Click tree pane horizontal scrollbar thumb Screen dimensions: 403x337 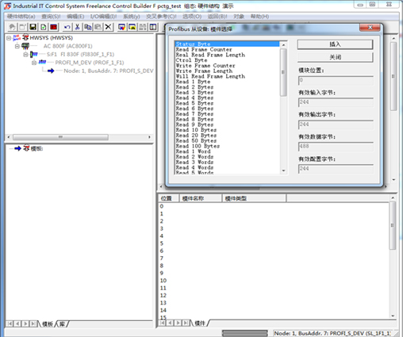(x=60, y=137)
